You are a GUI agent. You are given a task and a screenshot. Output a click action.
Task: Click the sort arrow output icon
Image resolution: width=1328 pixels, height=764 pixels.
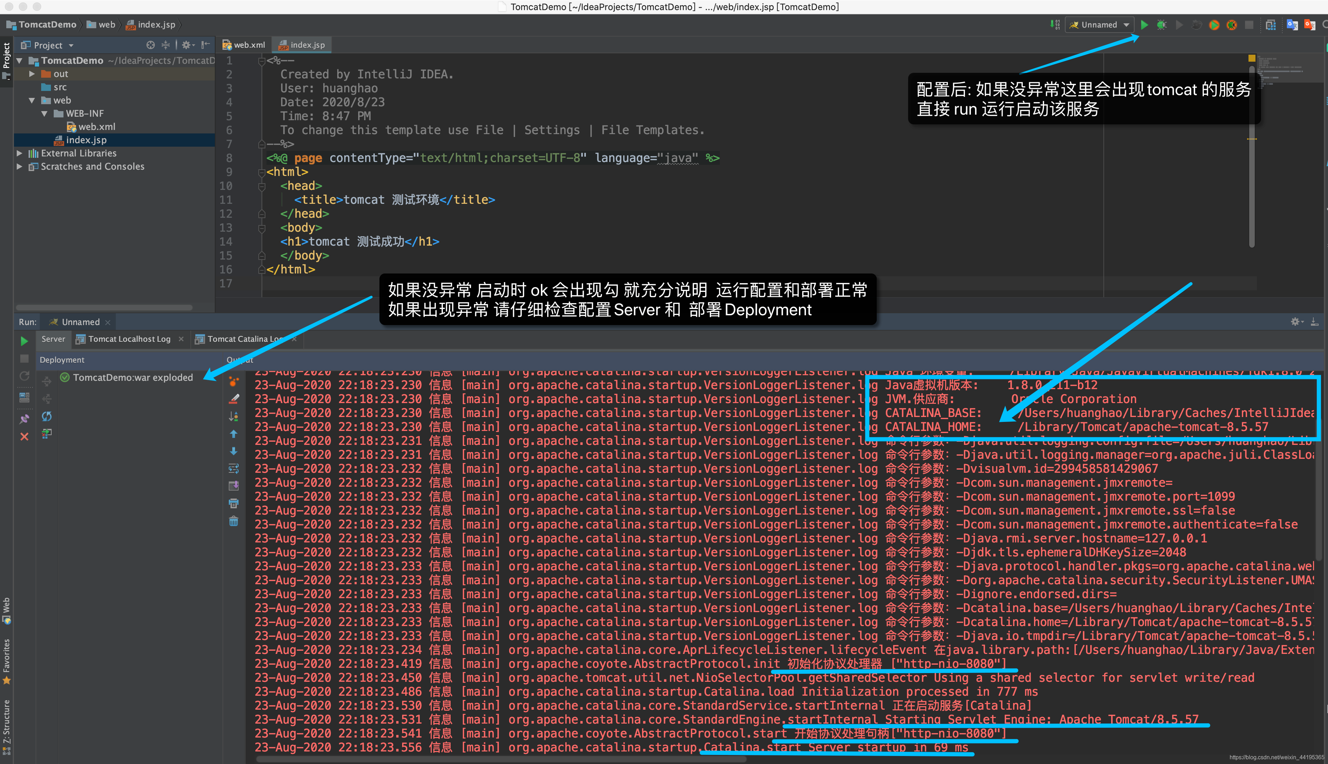pos(234,416)
